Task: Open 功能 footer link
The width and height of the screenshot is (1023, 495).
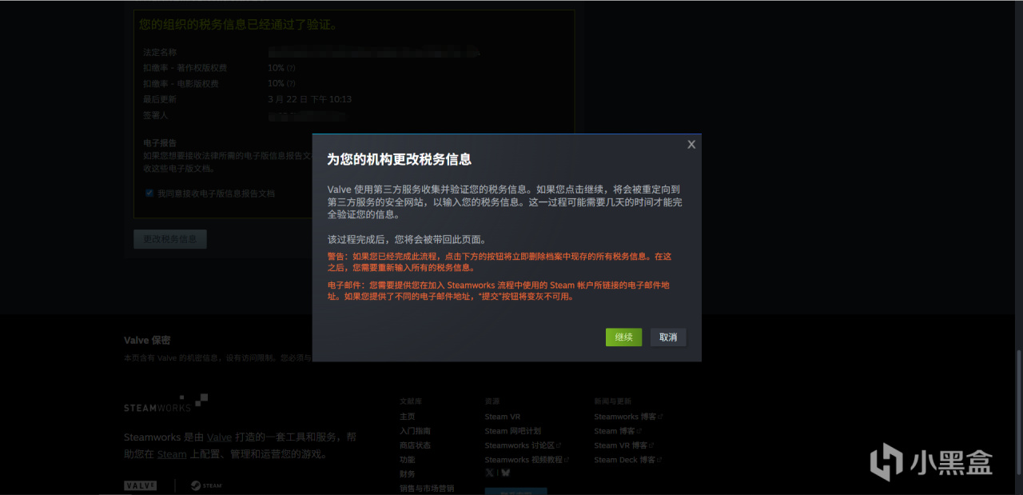Action: click(x=408, y=460)
